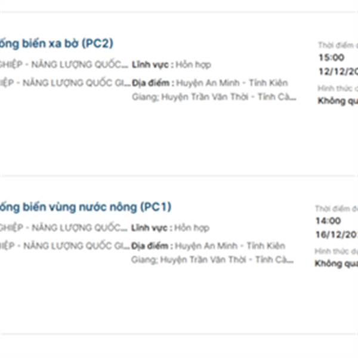
Task: Click 'Lĩnh vực: Hỗn hợp' in PC2 card
Action: pos(171,64)
